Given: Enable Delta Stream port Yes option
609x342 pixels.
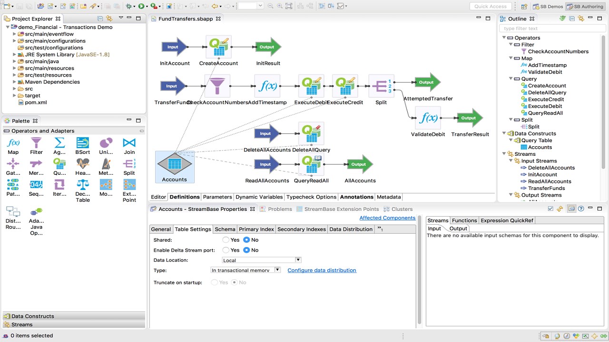Looking at the screenshot, I should coord(226,250).
